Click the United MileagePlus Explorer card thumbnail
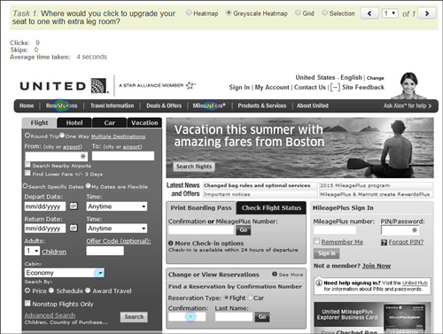The width and height of the screenshot is (443, 334). pyautogui.click(x=404, y=317)
